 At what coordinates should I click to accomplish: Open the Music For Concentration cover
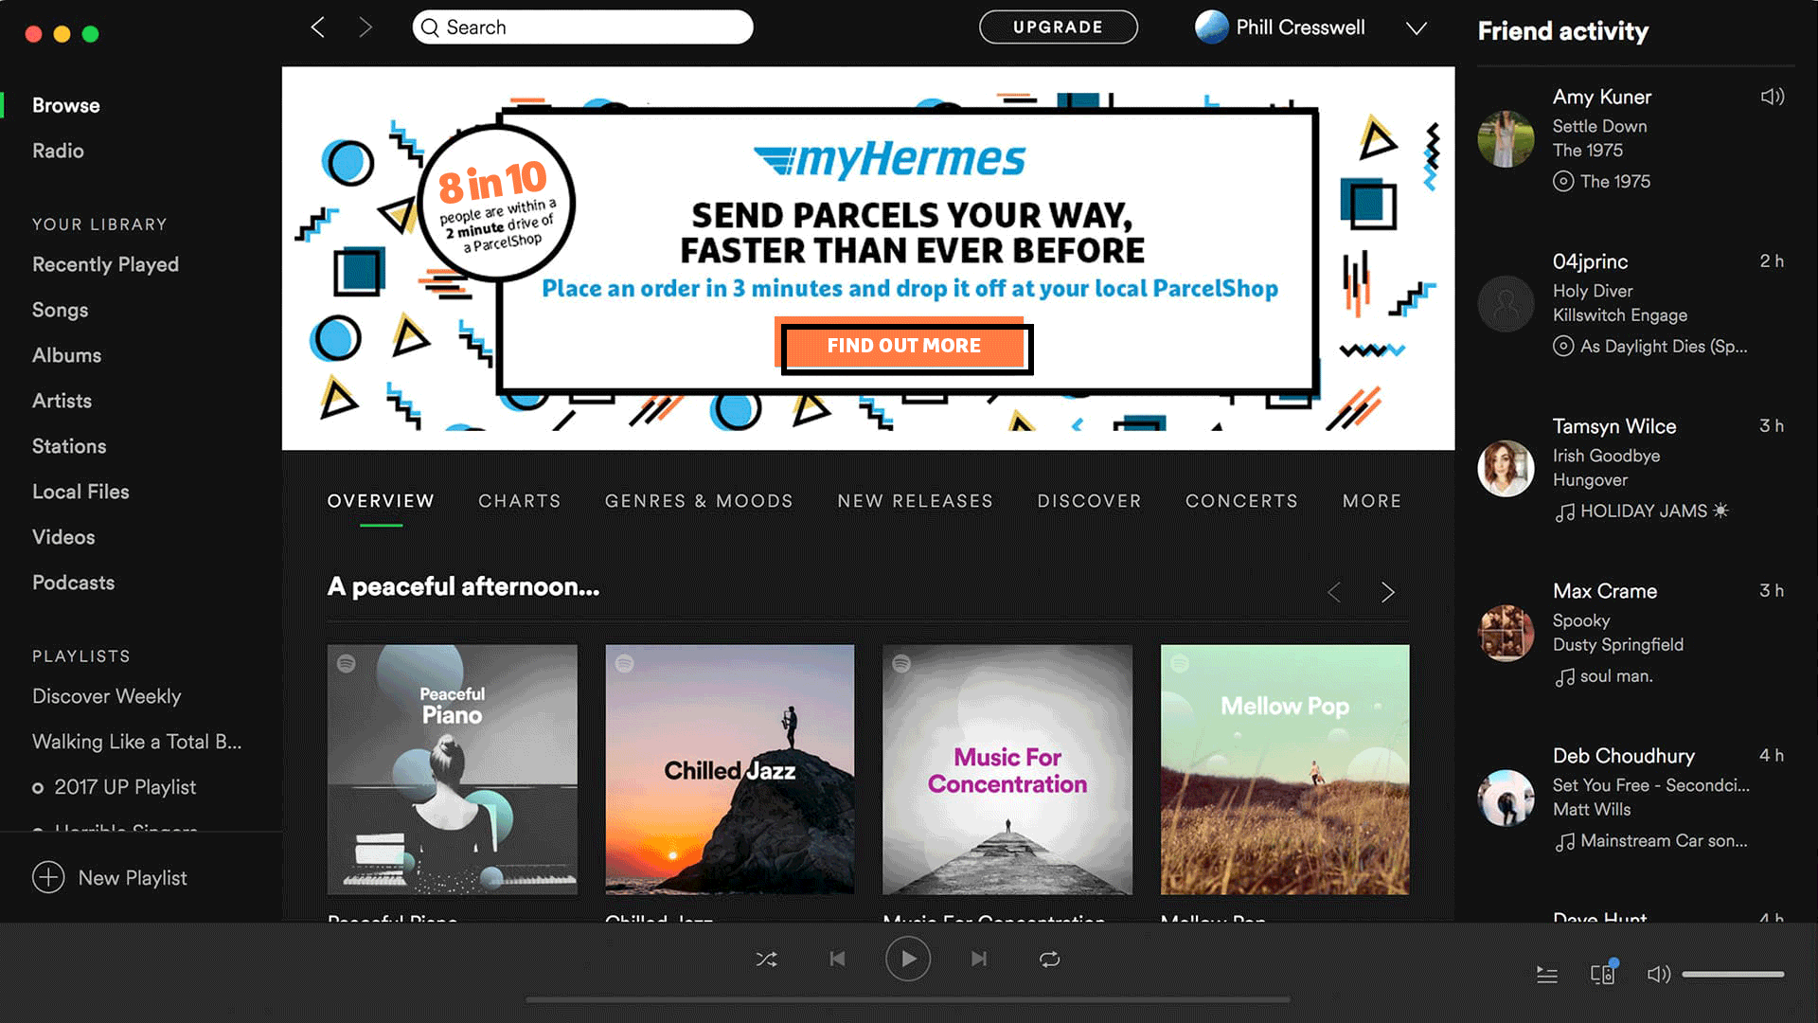pos(1007,770)
